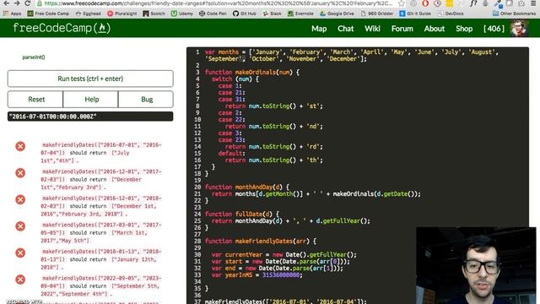Reload the page with the refresh icon

(28, 3)
